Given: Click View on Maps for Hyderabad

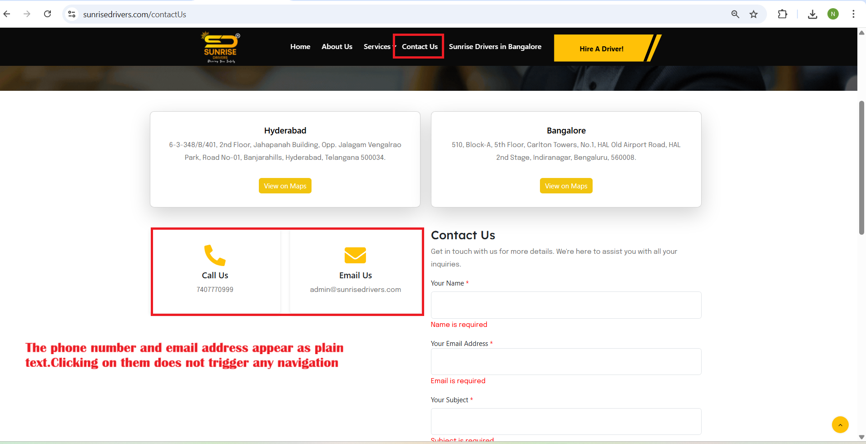Looking at the screenshot, I should (x=285, y=186).
